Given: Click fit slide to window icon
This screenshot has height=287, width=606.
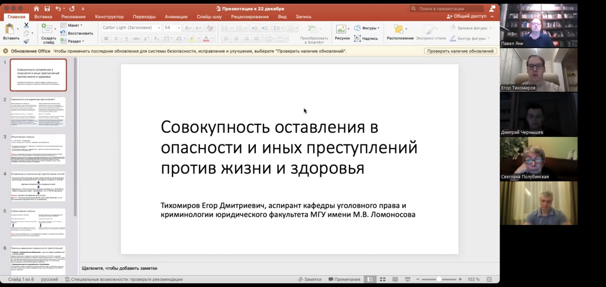Looking at the screenshot, I should pyautogui.click(x=489, y=279).
